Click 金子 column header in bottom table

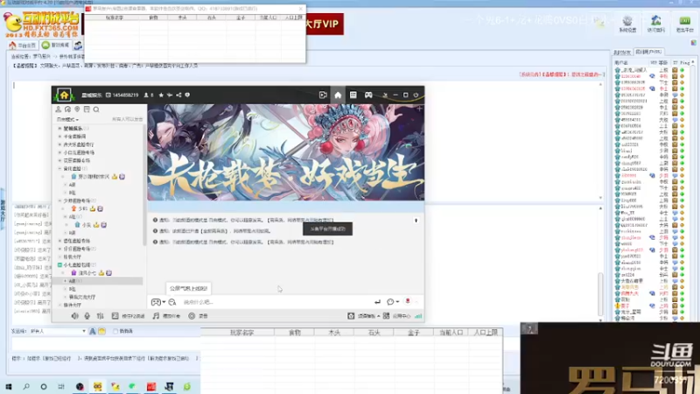pyautogui.click(x=413, y=333)
